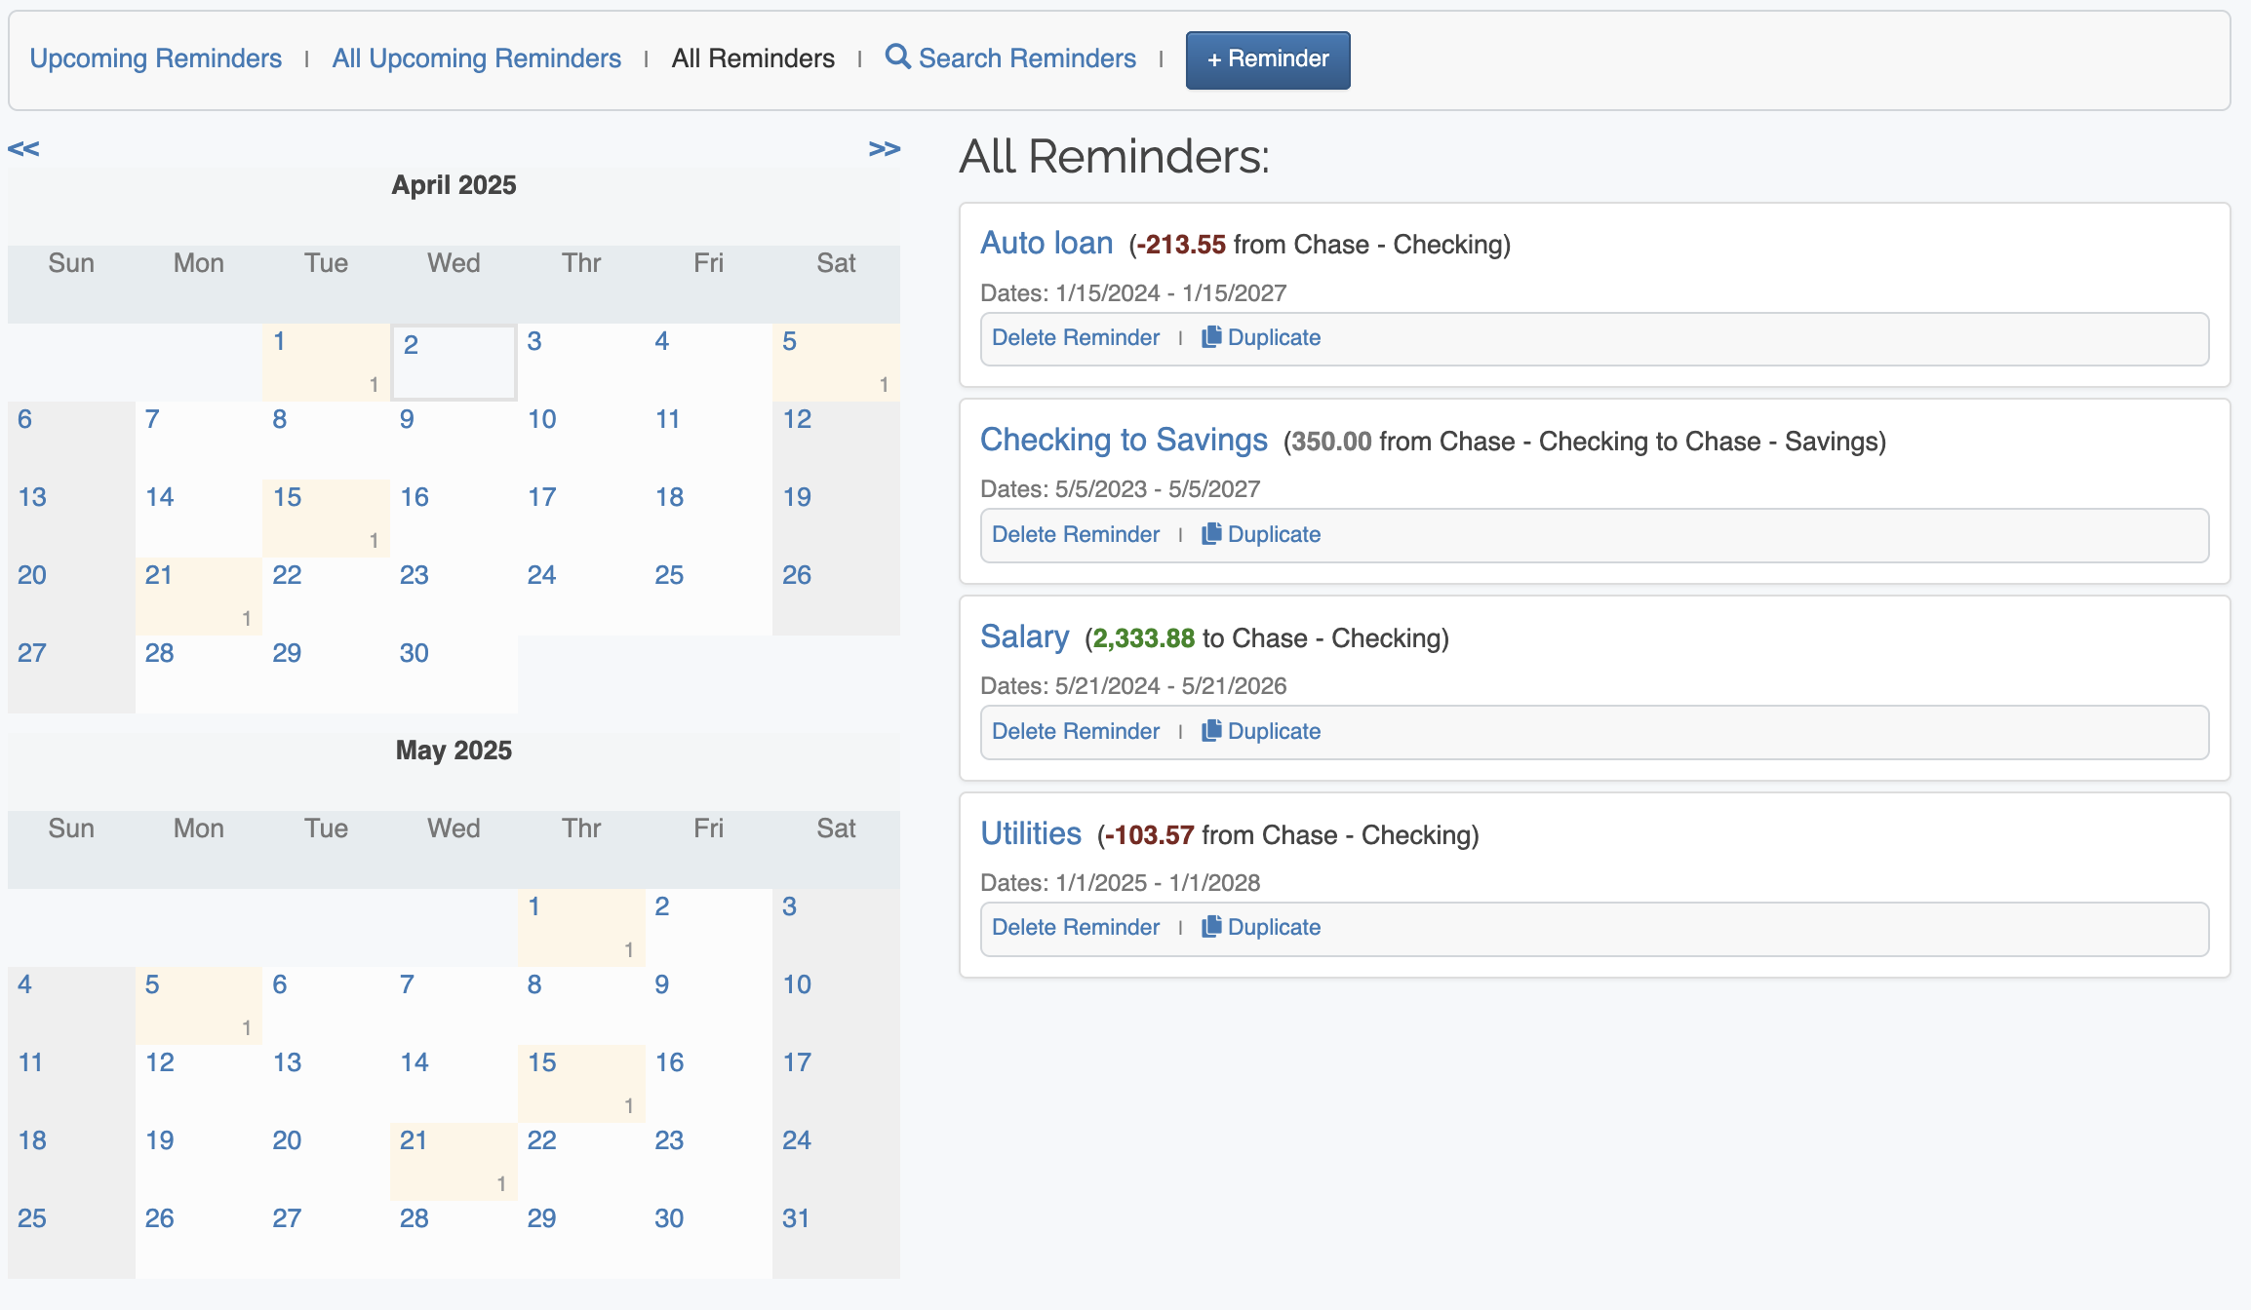Image resolution: width=2251 pixels, height=1310 pixels.
Task: Advance calendar with >> arrow
Action: point(884,149)
